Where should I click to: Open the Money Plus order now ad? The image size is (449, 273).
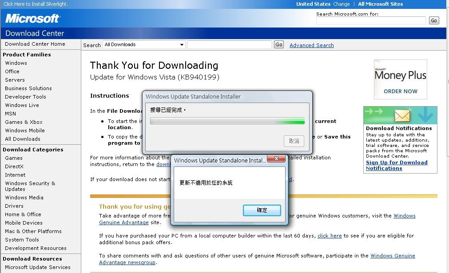coord(400,79)
